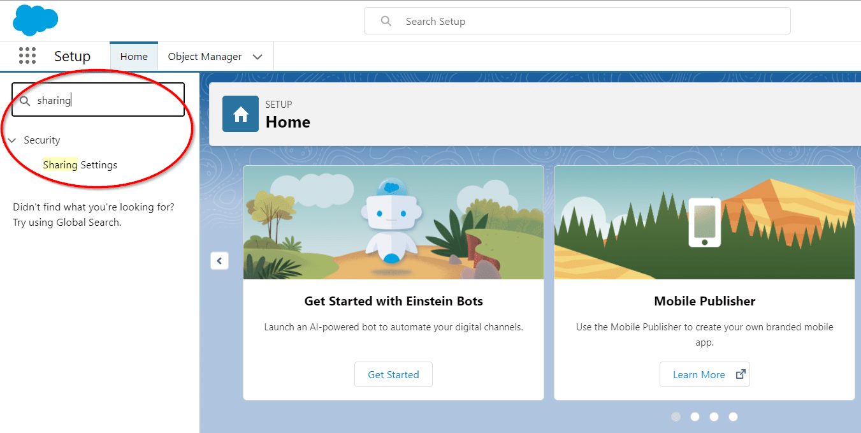The width and height of the screenshot is (861, 433).
Task: Collapse the Security section chevron
Action: [11, 140]
